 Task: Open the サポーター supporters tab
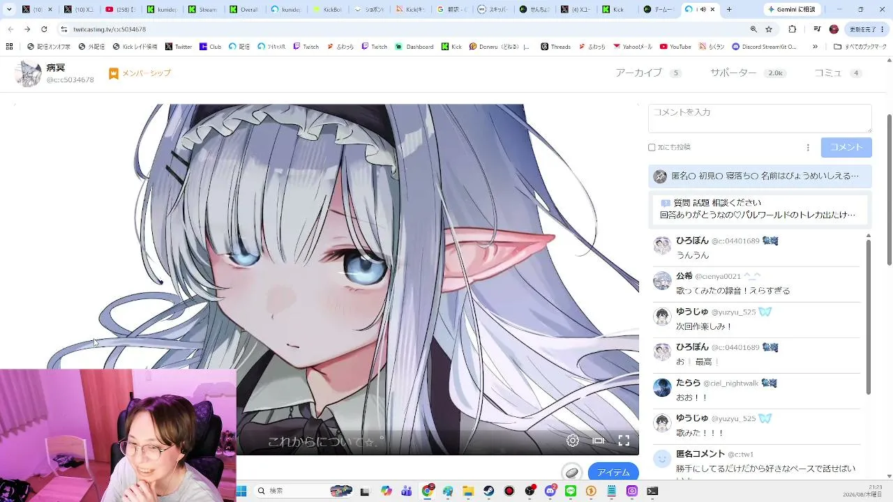[748, 73]
